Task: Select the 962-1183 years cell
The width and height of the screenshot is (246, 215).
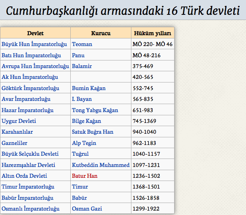Action: (153, 143)
